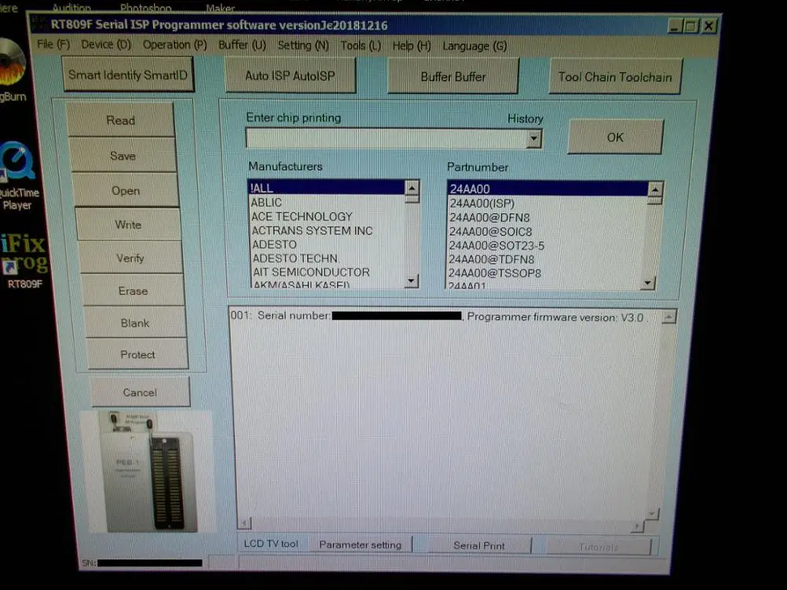
Task: Click the Open button
Action: tap(125, 190)
